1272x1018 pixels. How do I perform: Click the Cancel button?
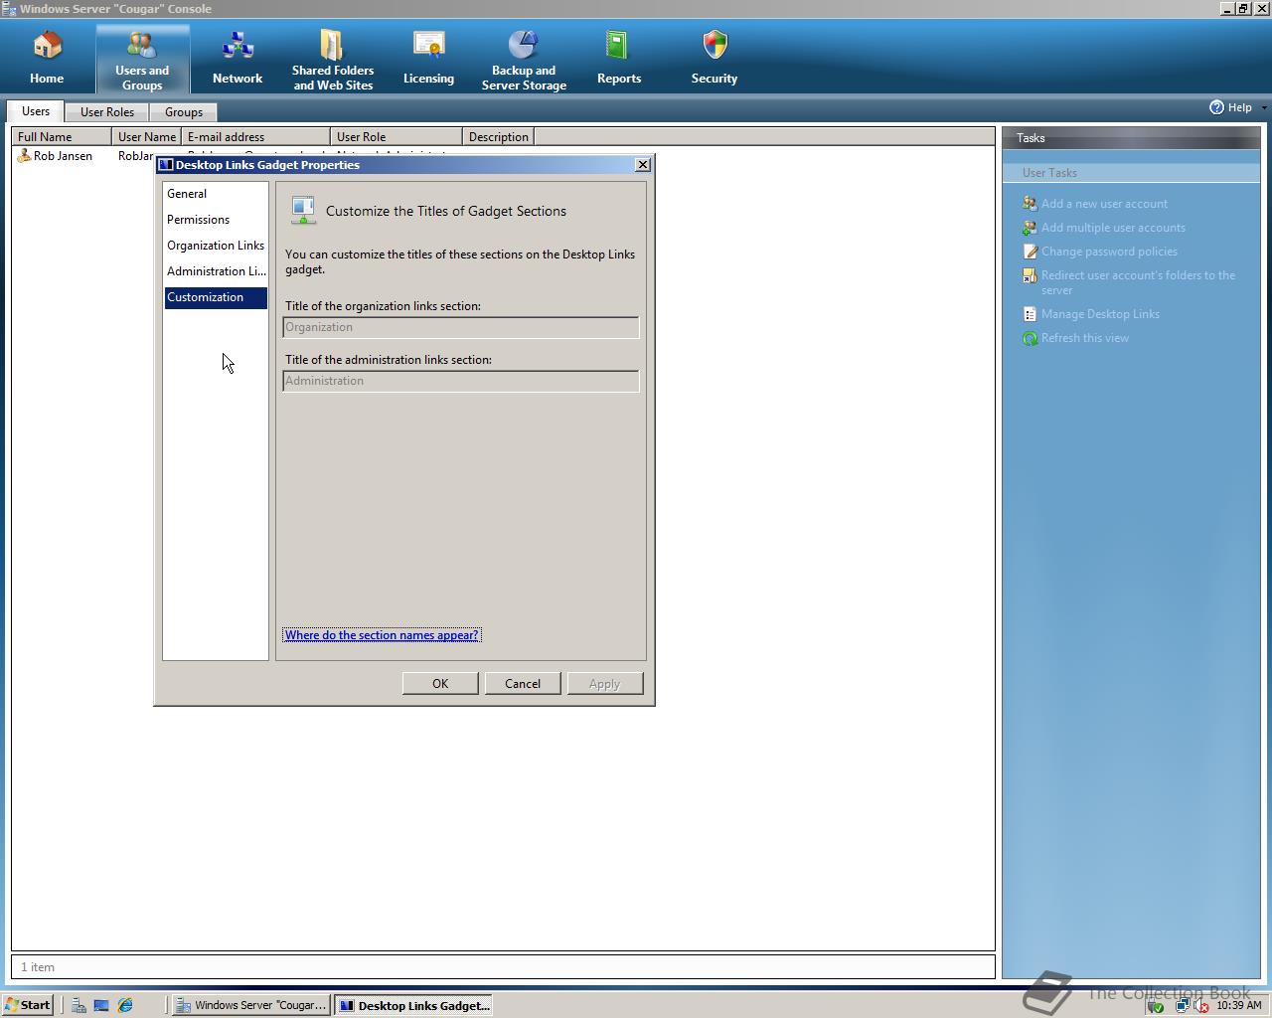(x=523, y=684)
